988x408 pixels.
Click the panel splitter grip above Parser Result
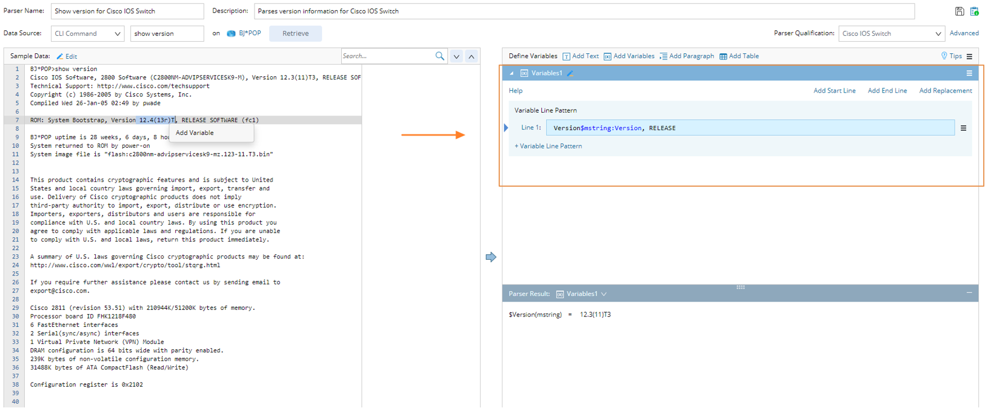(x=740, y=287)
